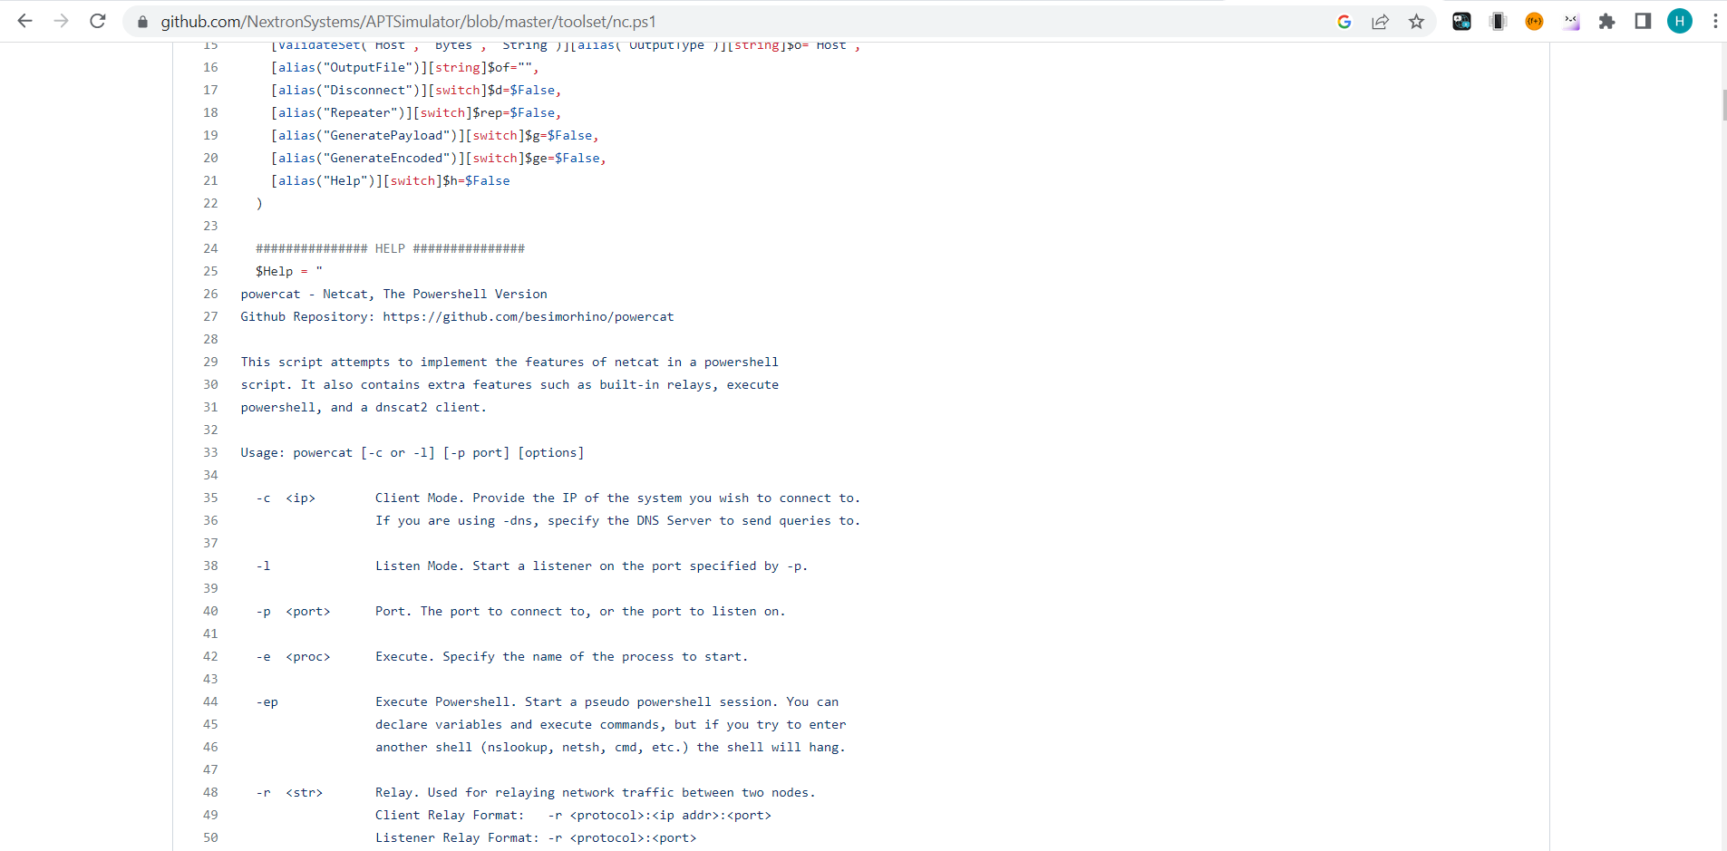The height and width of the screenshot is (851, 1727).
Task: Click the '-ep' Execute Powershell line
Action: point(547,701)
